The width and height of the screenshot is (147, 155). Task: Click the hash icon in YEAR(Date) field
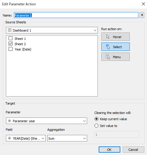pos(9,138)
